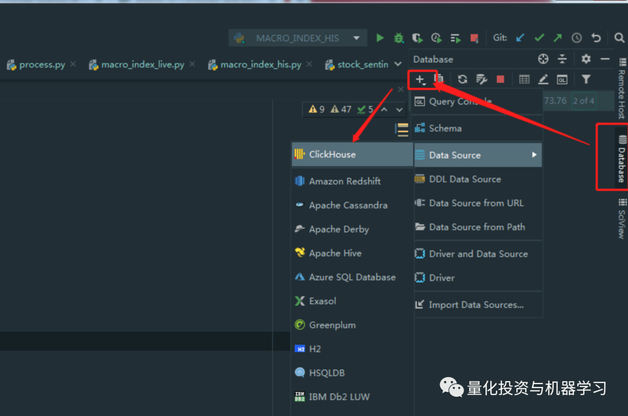Click the '2 of 4' data source count label
Screen dimensions: 628x416
pos(584,101)
